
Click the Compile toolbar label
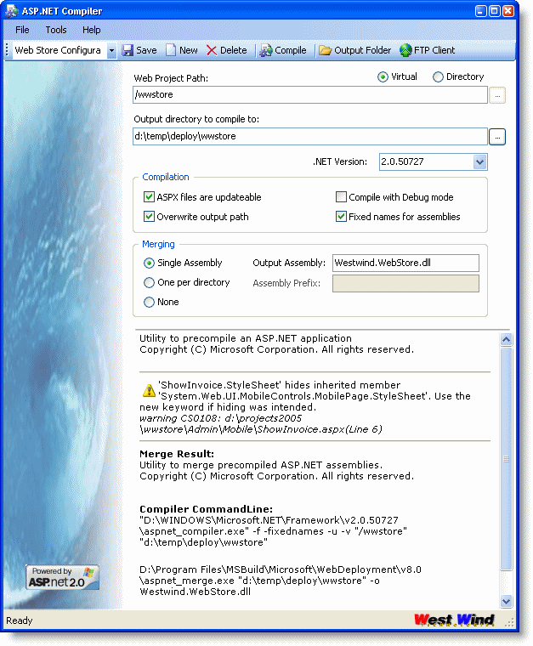pyautogui.click(x=291, y=50)
